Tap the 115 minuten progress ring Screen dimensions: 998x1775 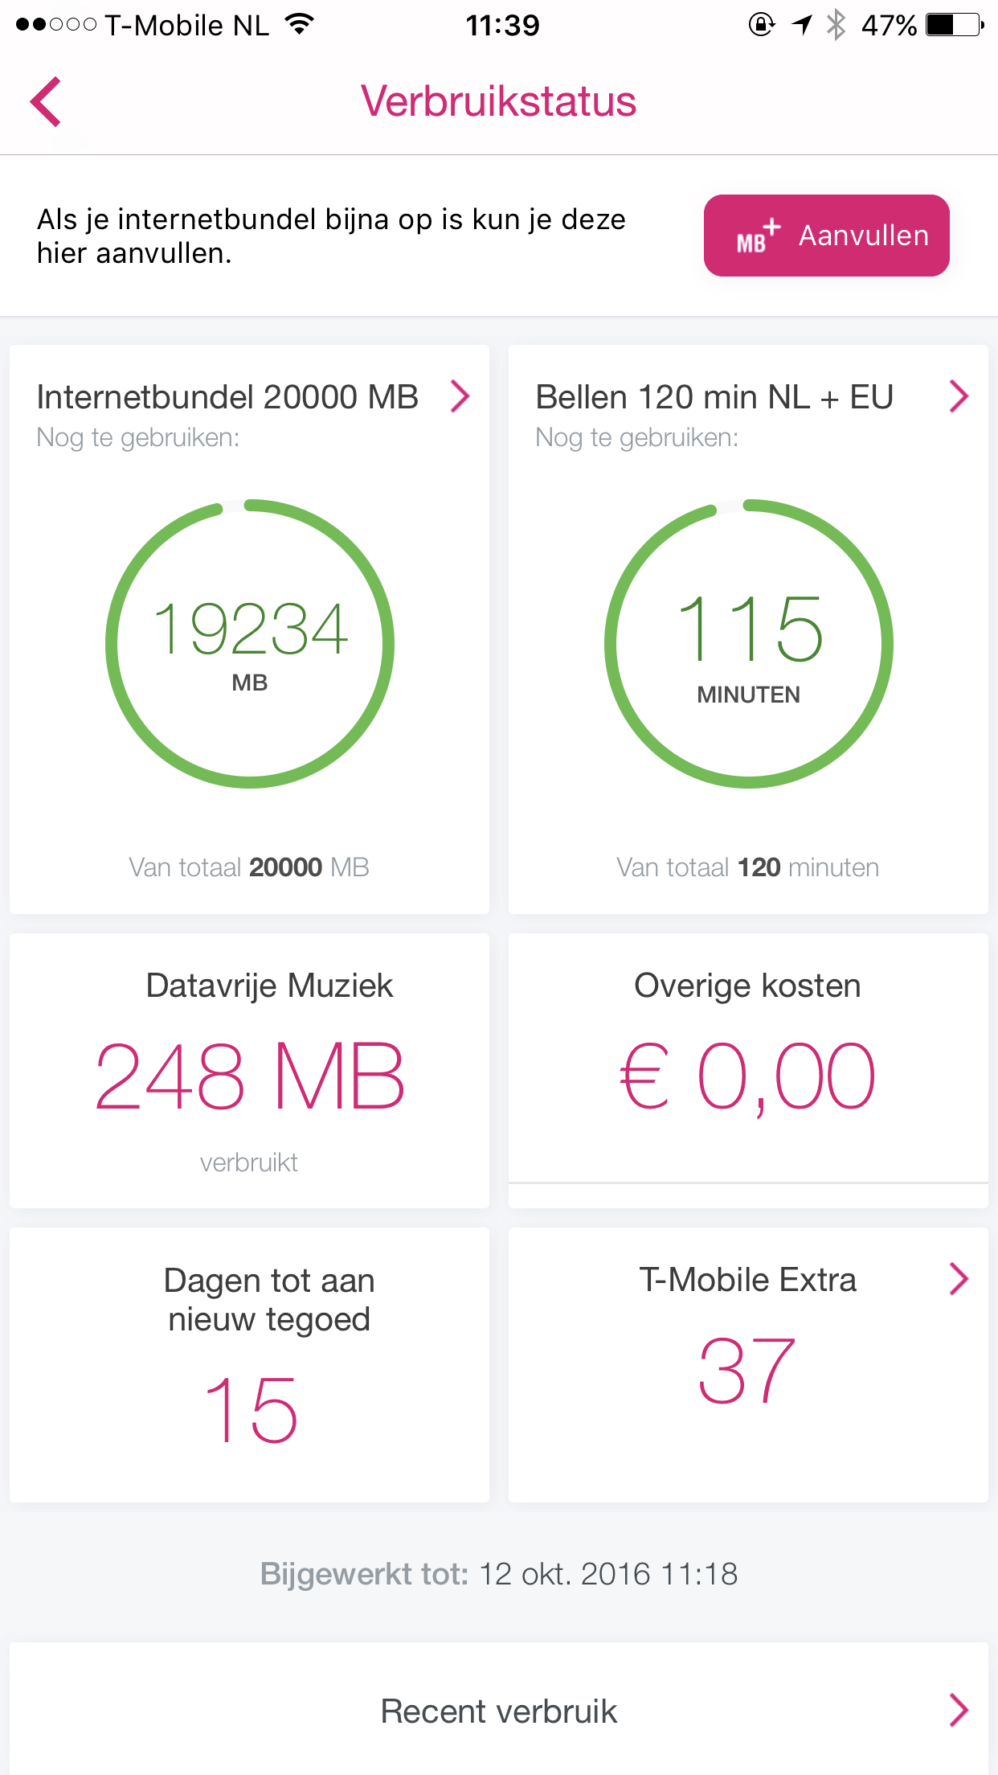748,643
